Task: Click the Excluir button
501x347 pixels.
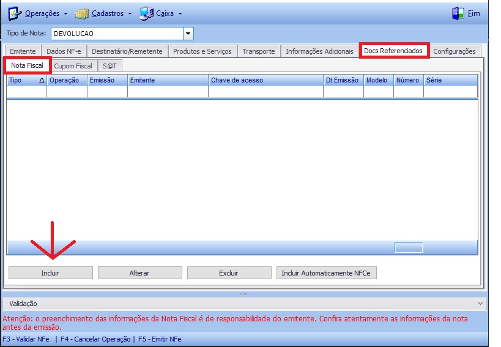Action: click(229, 273)
